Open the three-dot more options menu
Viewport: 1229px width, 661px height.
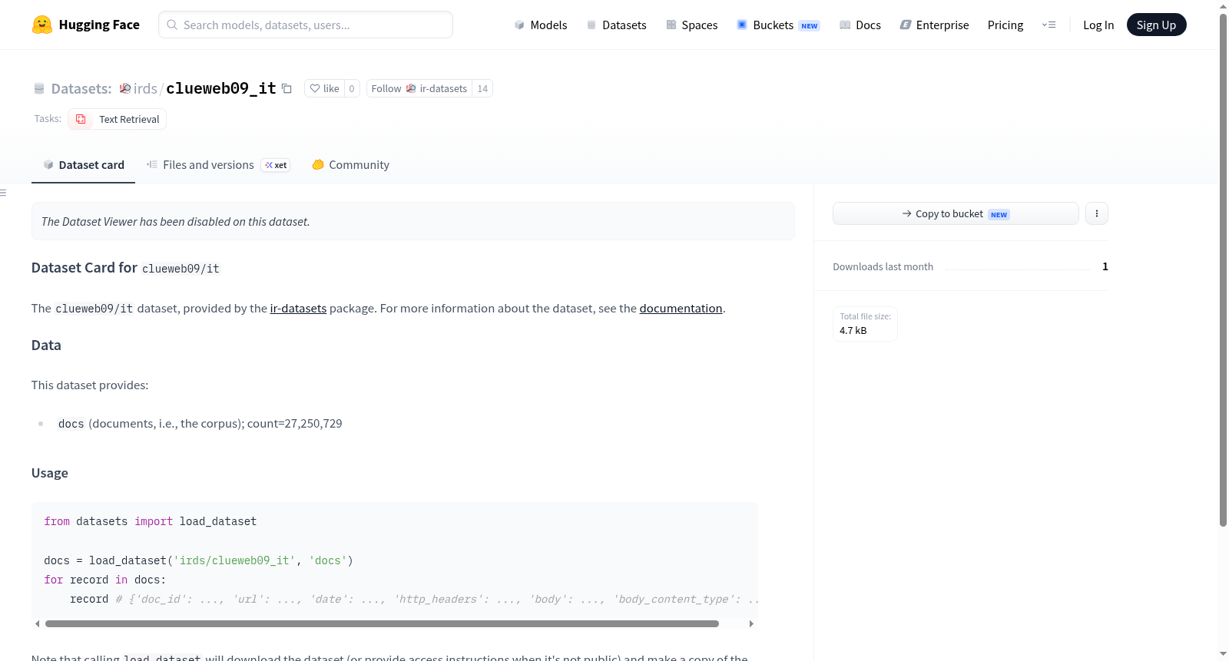click(x=1097, y=213)
